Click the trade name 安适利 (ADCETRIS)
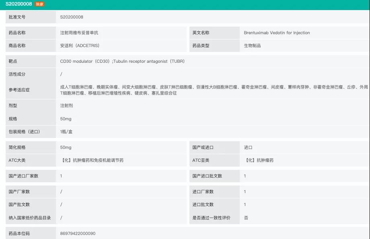370x239 pixels. click(80, 45)
